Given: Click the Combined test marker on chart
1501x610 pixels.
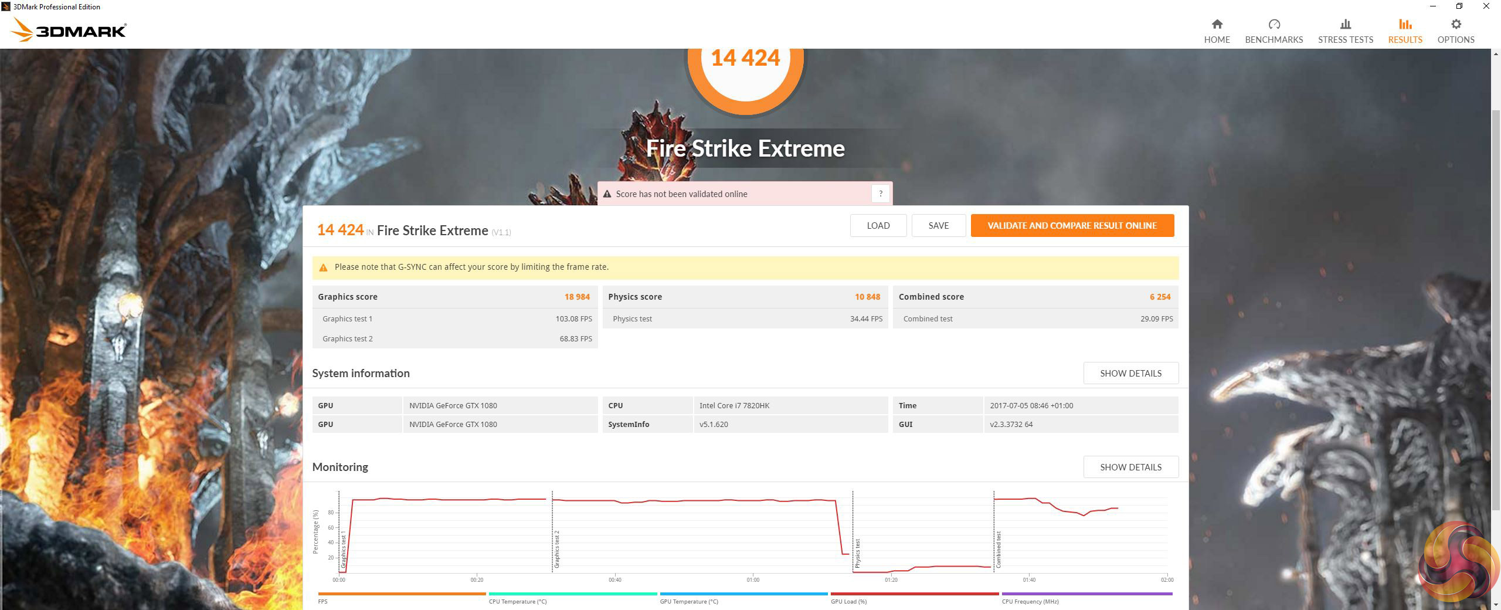Looking at the screenshot, I should tap(998, 550).
